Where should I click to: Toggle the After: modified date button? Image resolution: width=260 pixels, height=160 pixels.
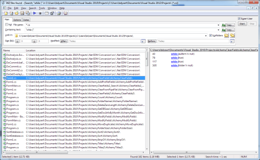pyautogui.click(x=64, y=41)
